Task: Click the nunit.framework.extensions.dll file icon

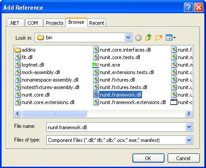Action: click(x=96, y=102)
